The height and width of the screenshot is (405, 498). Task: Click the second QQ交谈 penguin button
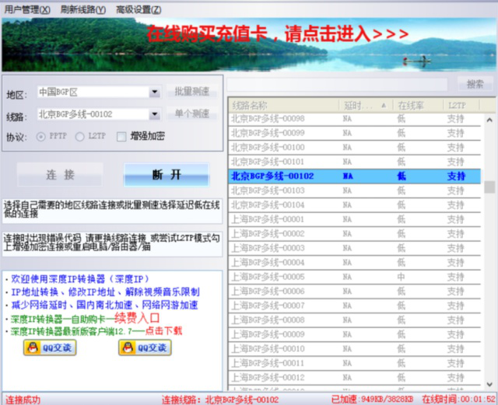145,347
